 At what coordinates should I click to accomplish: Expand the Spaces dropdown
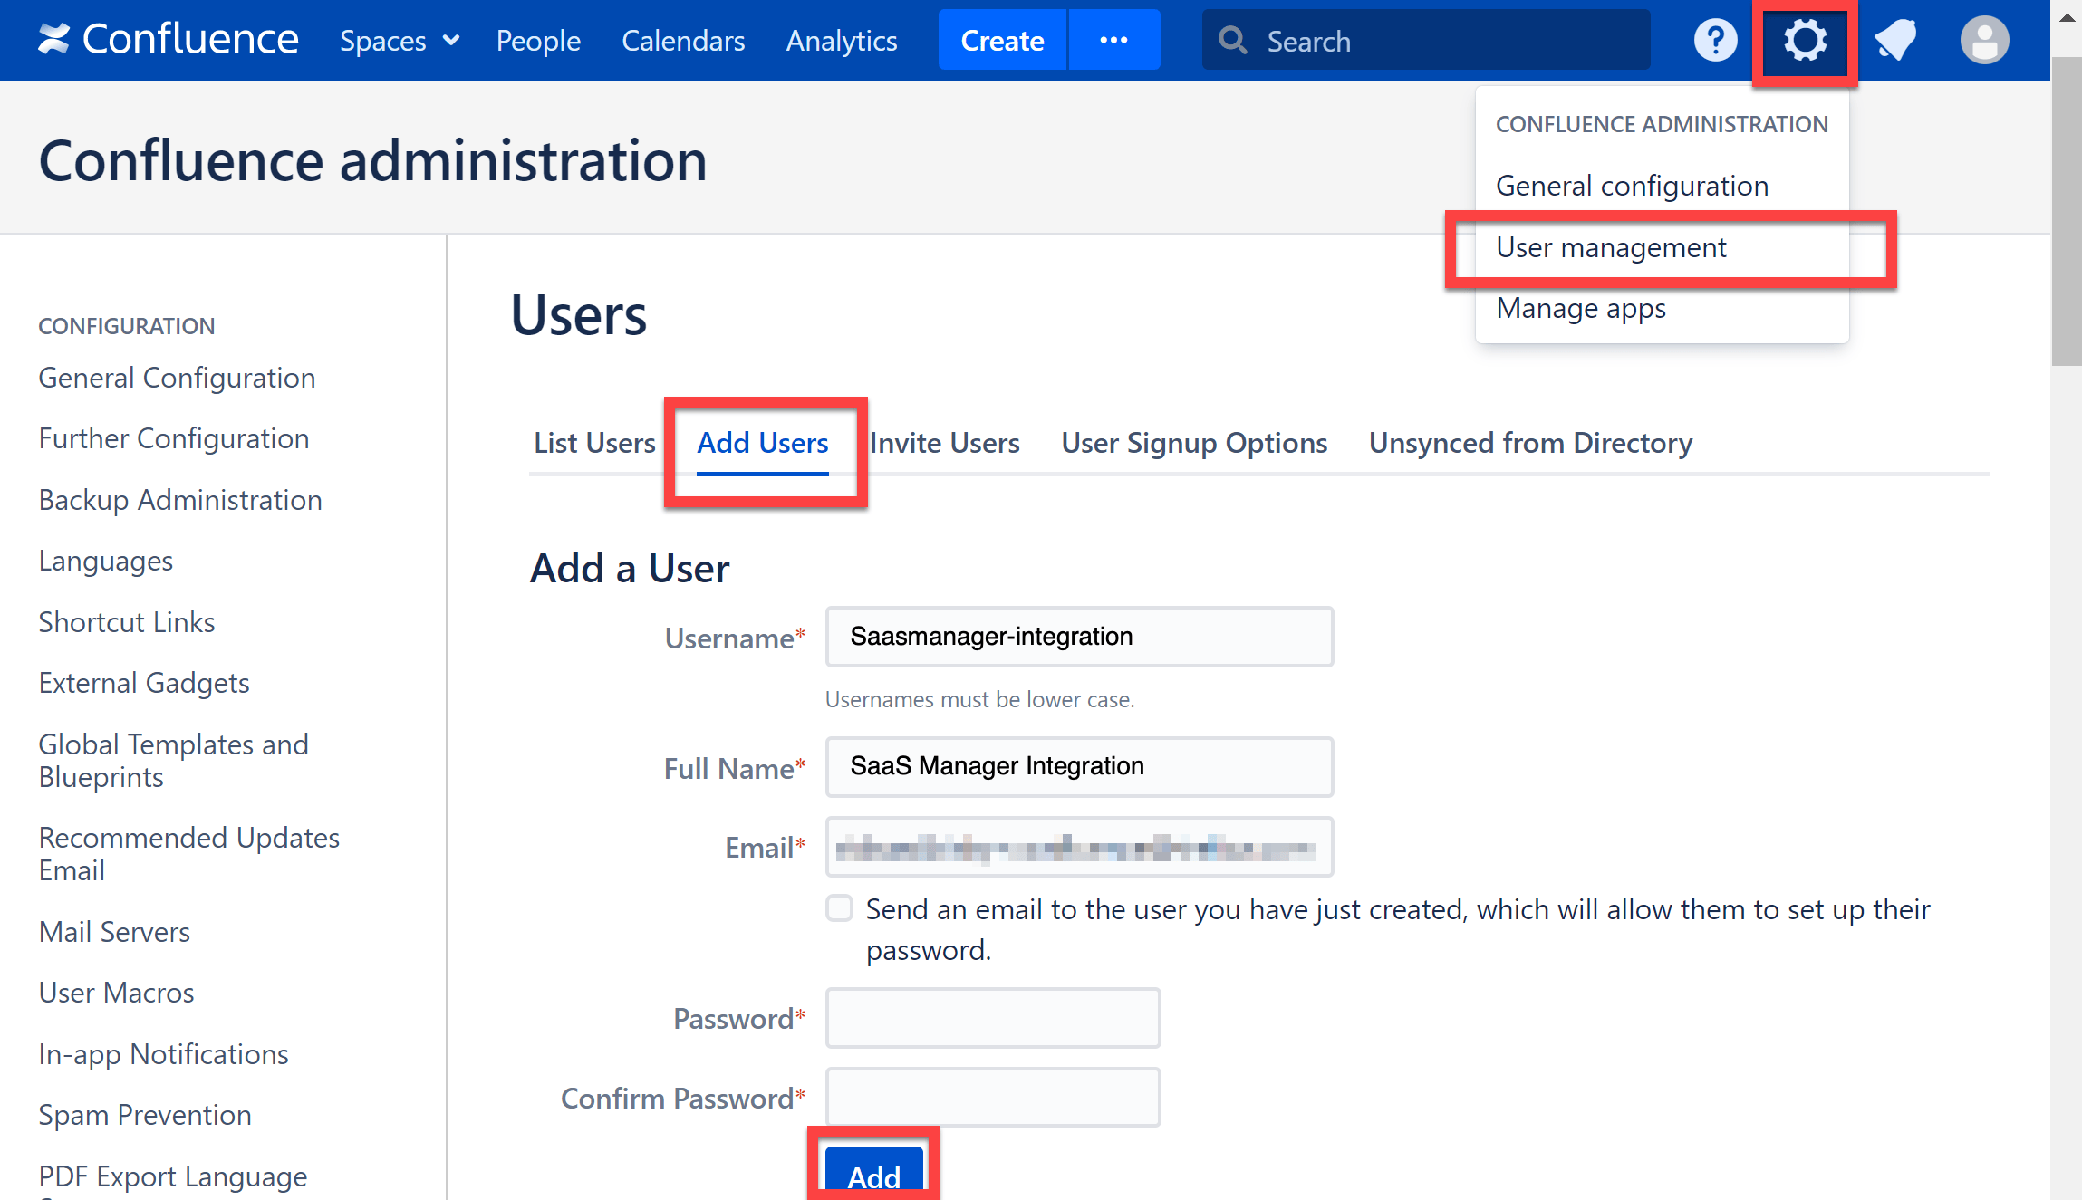pyautogui.click(x=400, y=41)
